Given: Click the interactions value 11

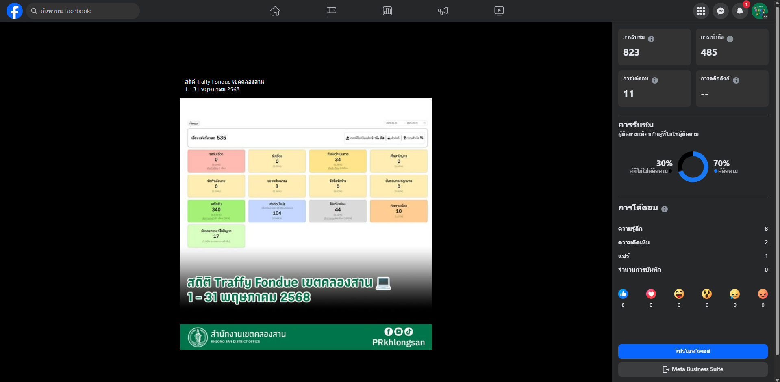Looking at the screenshot, I should pos(628,94).
